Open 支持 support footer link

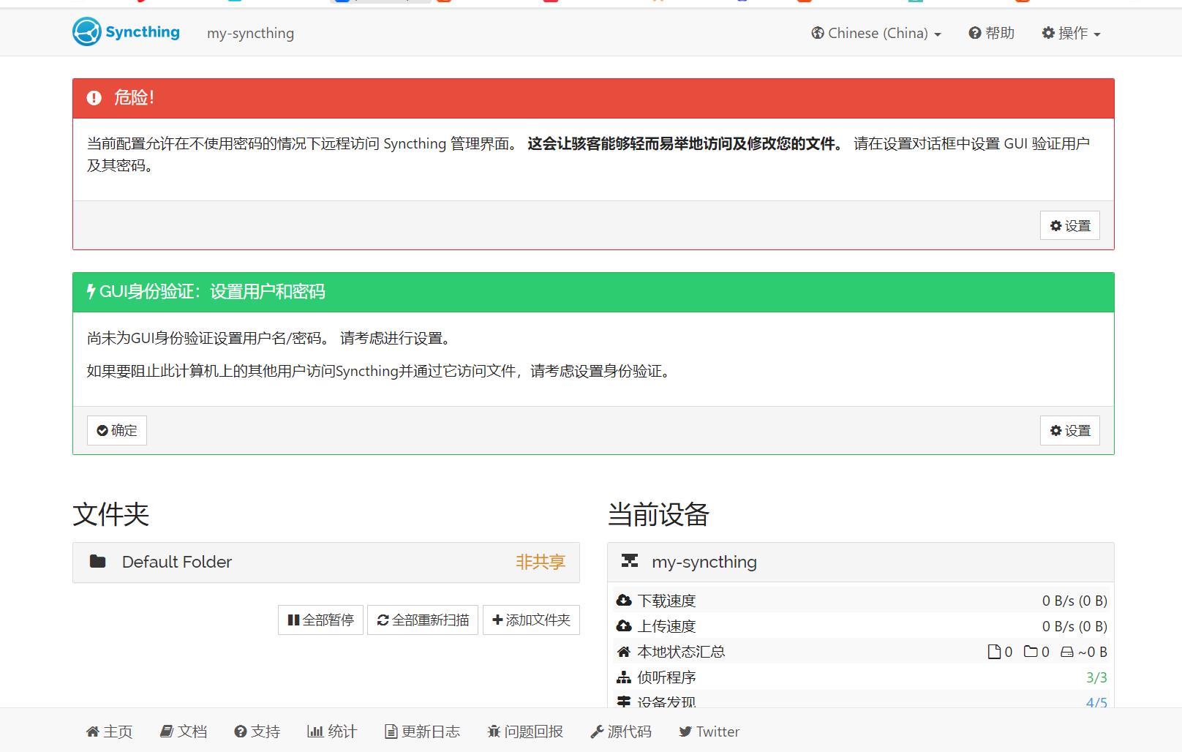(x=257, y=732)
